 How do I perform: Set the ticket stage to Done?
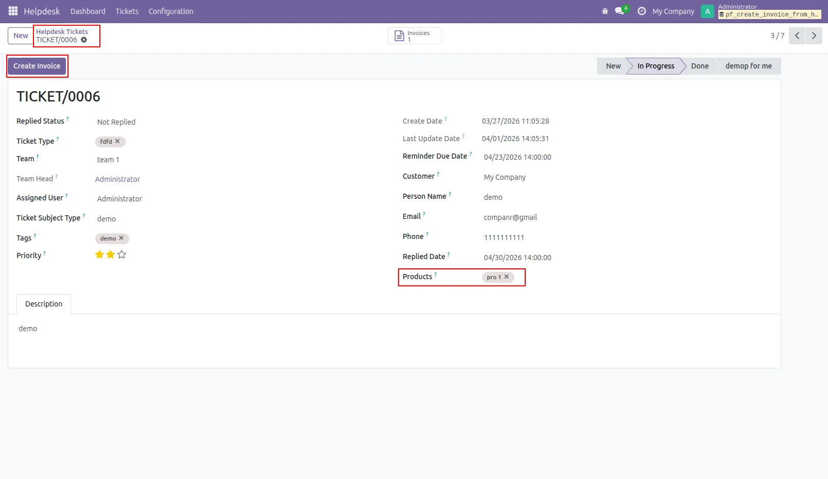[700, 66]
